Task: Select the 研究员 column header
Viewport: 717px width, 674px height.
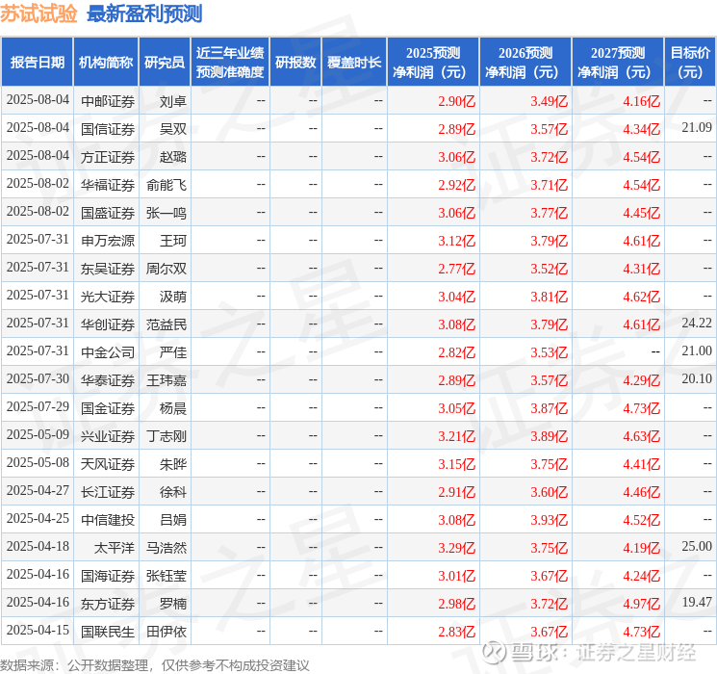Action: coord(165,62)
